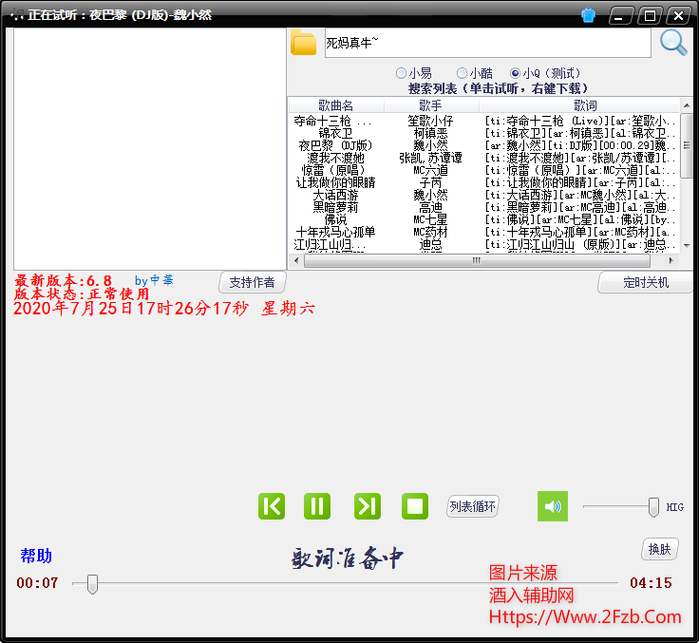Select the 小易 radio option
The width and height of the screenshot is (699, 643).
point(402,73)
